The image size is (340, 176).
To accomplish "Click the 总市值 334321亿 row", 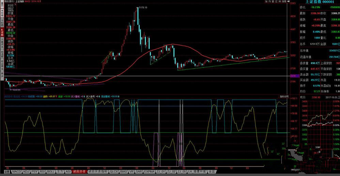I will pyautogui.click(x=320, y=50).
